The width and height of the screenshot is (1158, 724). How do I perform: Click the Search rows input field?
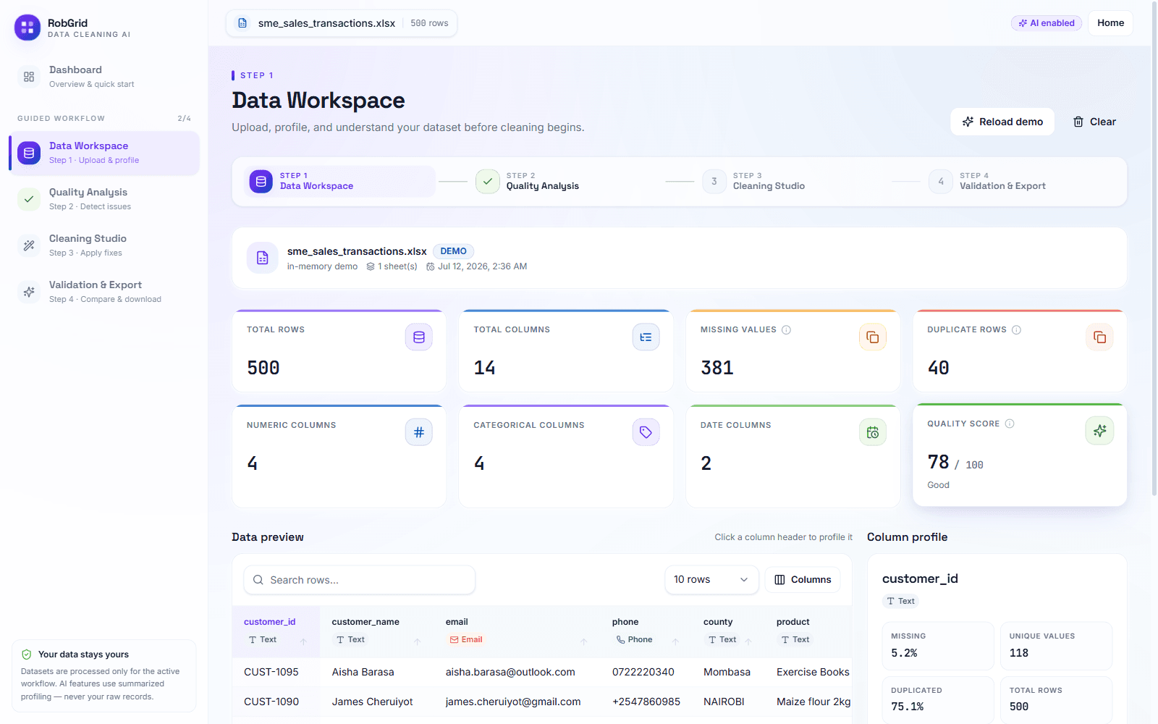pos(359,580)
